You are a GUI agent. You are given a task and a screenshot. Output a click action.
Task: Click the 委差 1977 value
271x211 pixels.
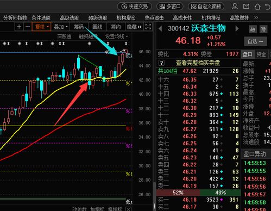[x=232, y=54]
